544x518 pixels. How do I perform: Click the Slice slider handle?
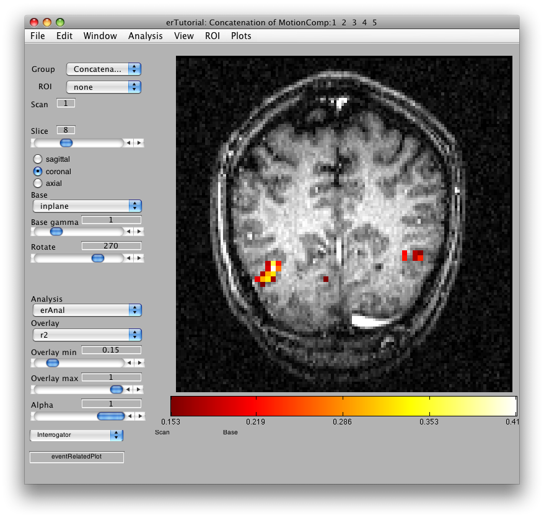pyautogui.click(x=66, y=143)
